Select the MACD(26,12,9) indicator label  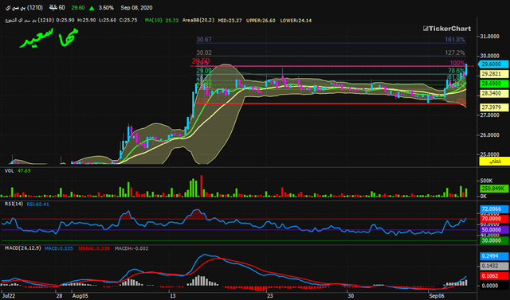[23, 248]
